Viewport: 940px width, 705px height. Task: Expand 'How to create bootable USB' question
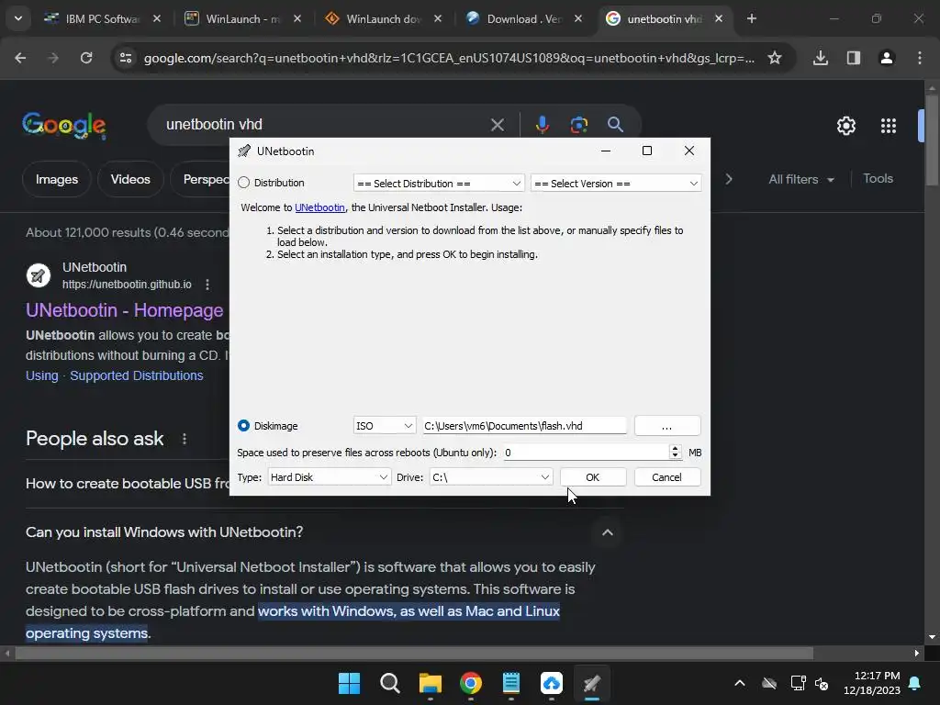pos(128,483)
